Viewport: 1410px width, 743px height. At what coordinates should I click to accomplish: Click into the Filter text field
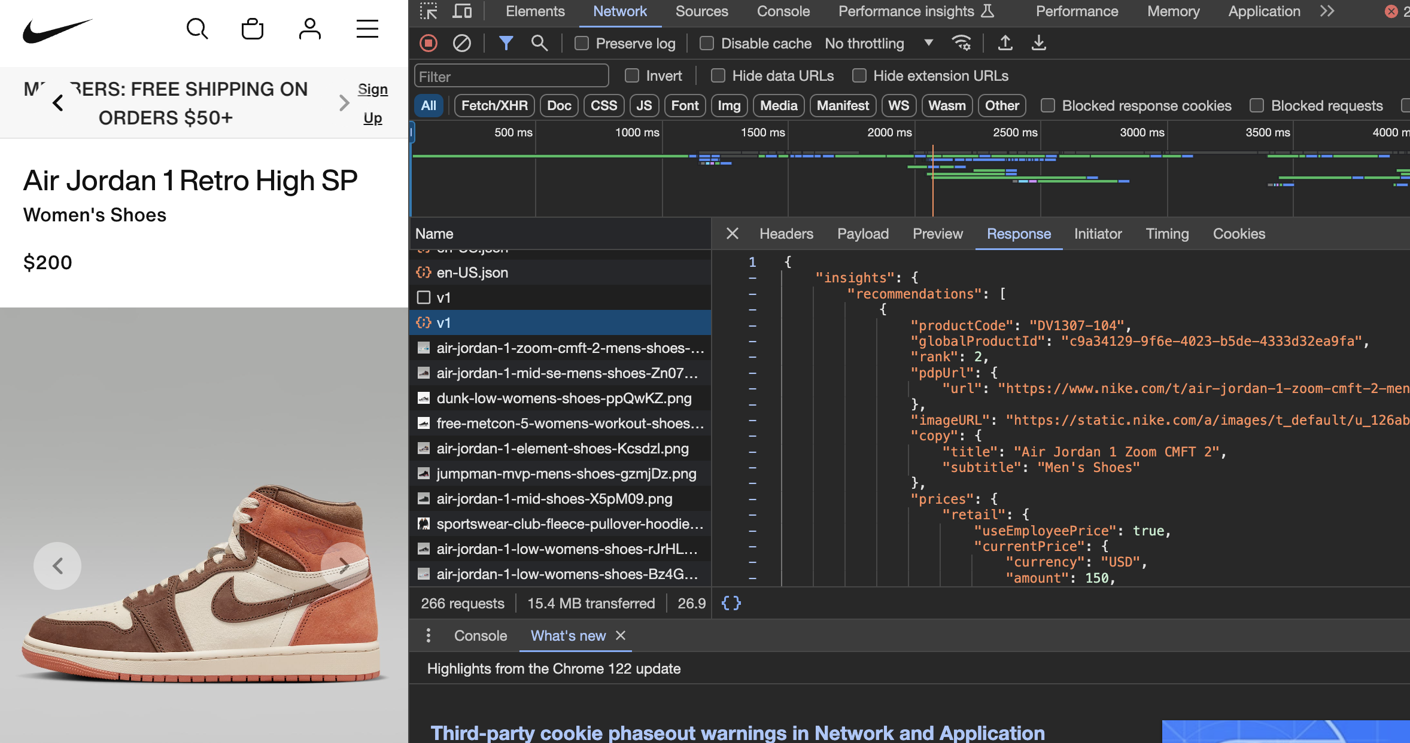[511, 77]
